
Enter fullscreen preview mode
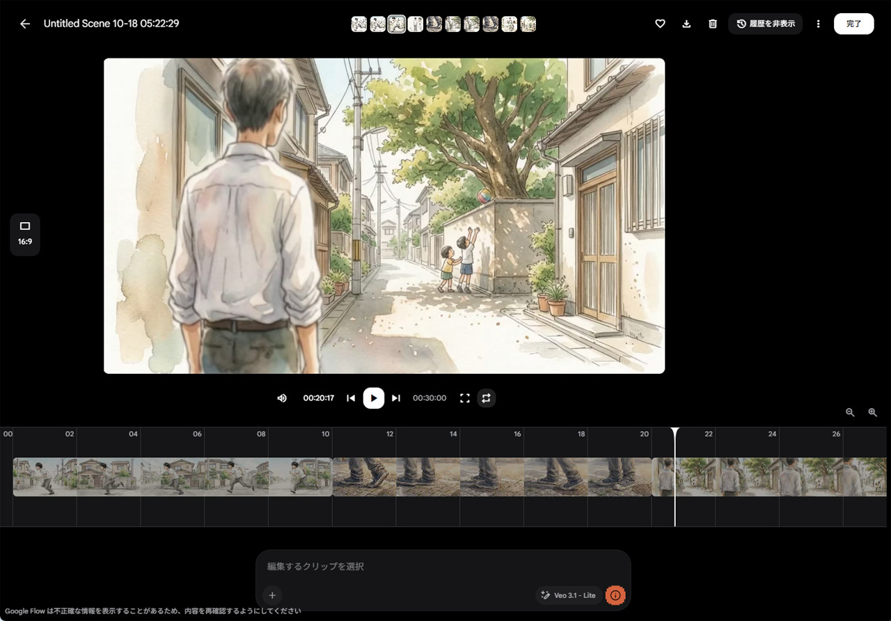[465, 398]
